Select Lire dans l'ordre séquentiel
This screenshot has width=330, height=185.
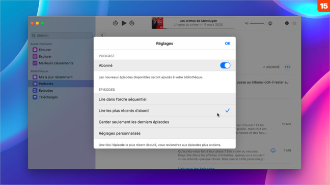coord(164,99)
